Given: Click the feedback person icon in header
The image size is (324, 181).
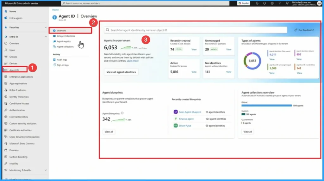Looking at the screenshot, I should (287, 3).
